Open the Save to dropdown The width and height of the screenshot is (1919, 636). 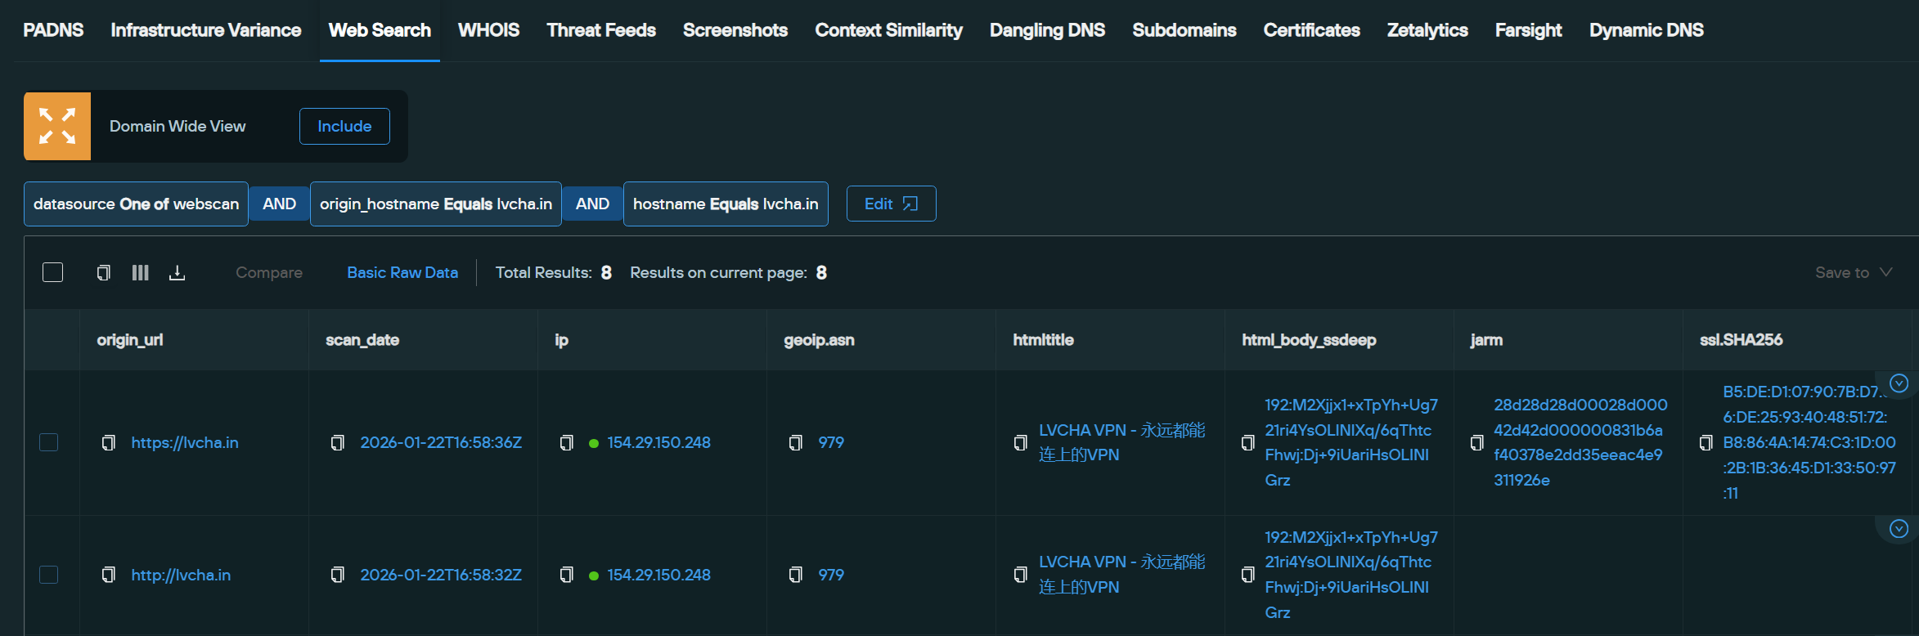point(1854,272)
